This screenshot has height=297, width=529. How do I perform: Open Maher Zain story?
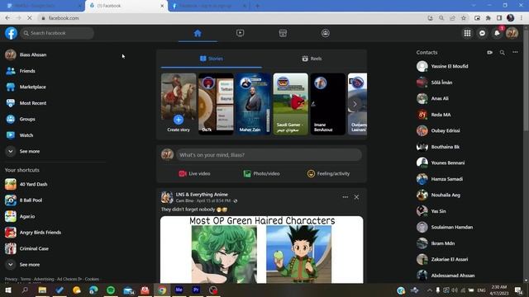(253, 104)
